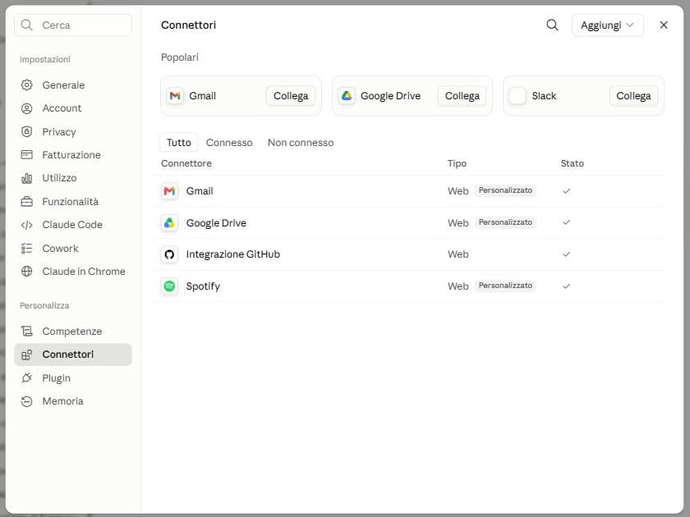Viewport: 690px width, 517px height.
Task: Go to the Claude Code section
Action: tap(73, 225)
